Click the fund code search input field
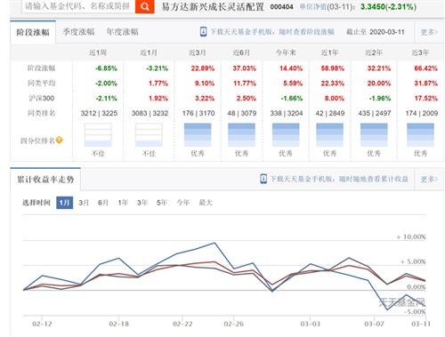Screen dimensions: 445x337 (x=78, y=6)
